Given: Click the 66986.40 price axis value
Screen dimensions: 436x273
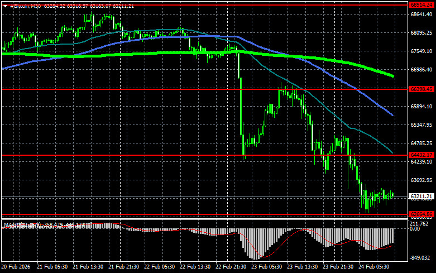Looking at the screenshot, I should click(x=421, y=69).
